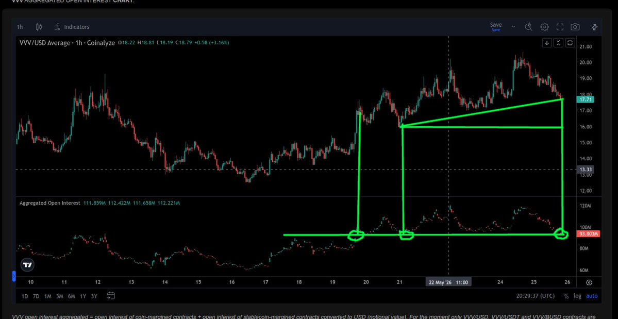Toggle auto scale mode
618x319 pixels.
coord(592,296)
